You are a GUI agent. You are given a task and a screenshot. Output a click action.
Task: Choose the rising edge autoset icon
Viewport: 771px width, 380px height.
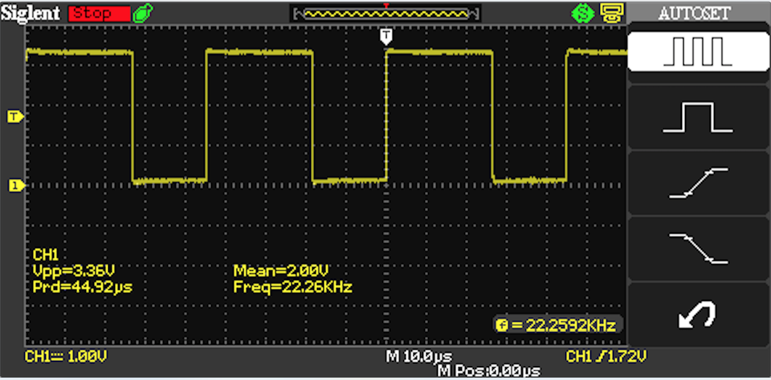click(x=697, y=183)
